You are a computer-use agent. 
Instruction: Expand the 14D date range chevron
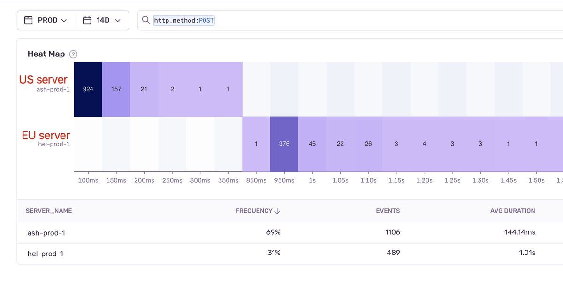point(118,20)
